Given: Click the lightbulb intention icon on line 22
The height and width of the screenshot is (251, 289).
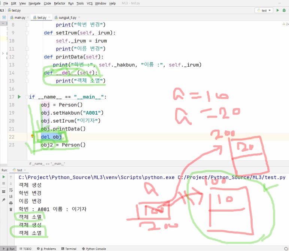Looking at the screenshot, I should pos(32,136).
